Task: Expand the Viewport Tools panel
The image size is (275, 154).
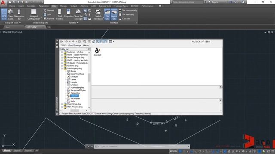Action: click(12, 23)
